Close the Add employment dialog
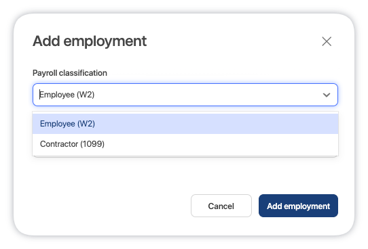Screen dimensions: 368x249 (x=327, y=42)
